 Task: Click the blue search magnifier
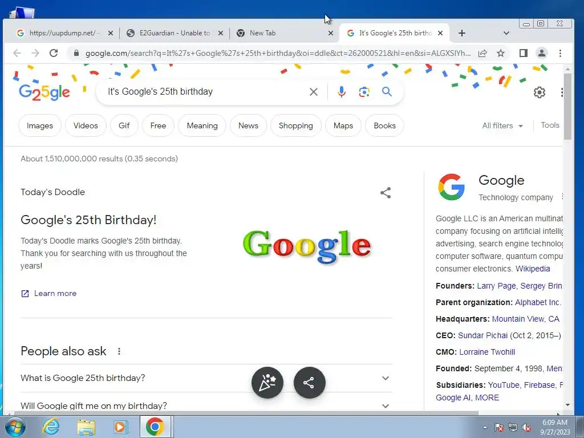[387, 92]
